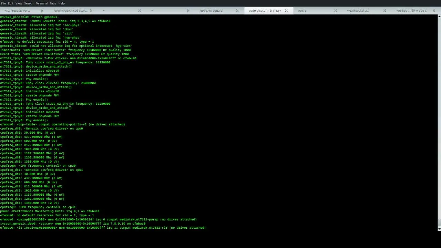This screenshot has height=248, width=441.
Task: Click the 'ARMv8 Generic Timer' line
Action: (x=55, y=21)
